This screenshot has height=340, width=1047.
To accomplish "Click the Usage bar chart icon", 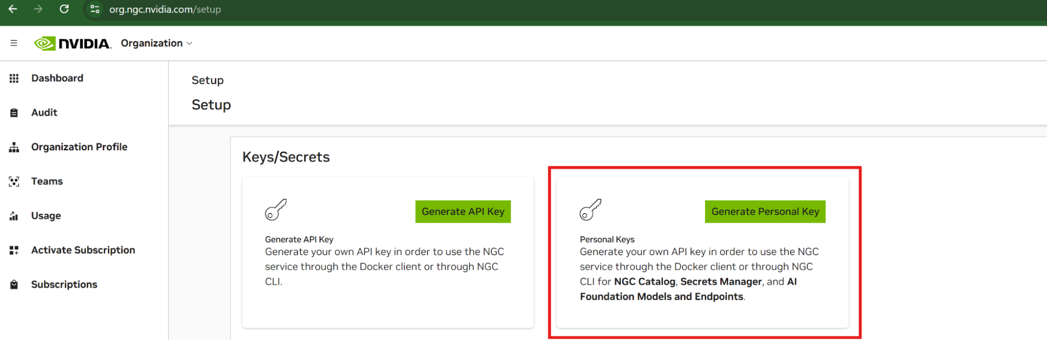I will (14, 216).
